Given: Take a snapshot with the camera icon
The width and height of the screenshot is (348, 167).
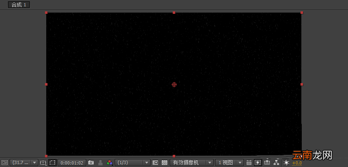Looking at the screenshot, I should click(x=91, y=162).
